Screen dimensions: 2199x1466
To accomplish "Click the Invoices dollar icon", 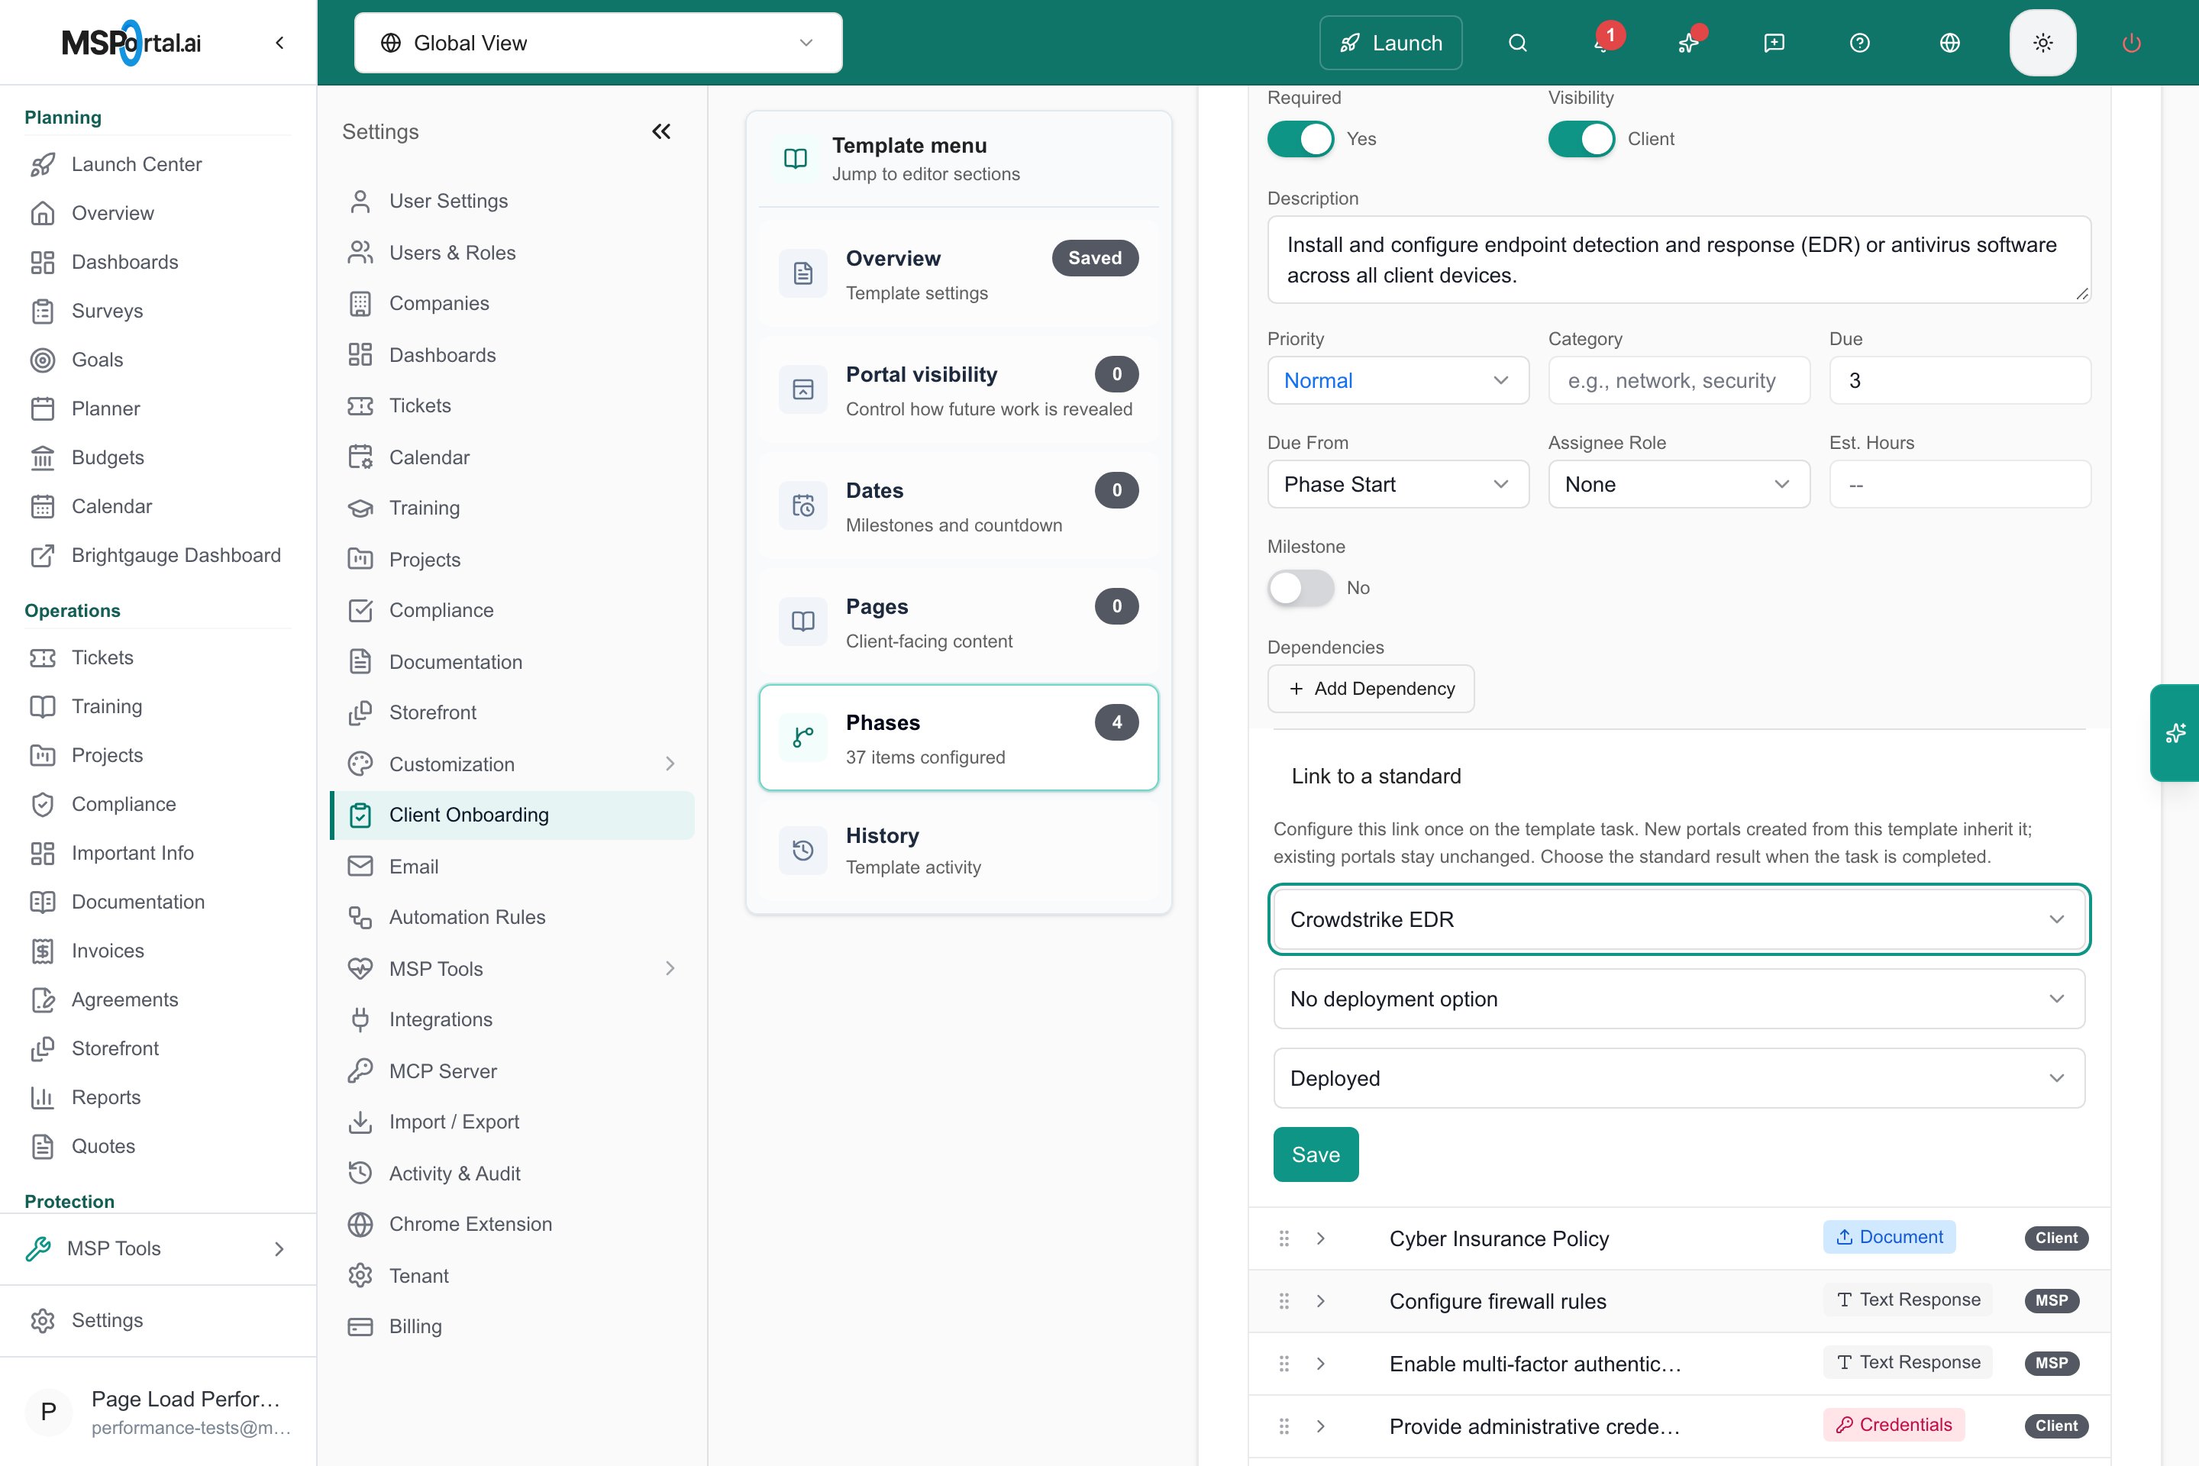I will (x=43, y=951).
